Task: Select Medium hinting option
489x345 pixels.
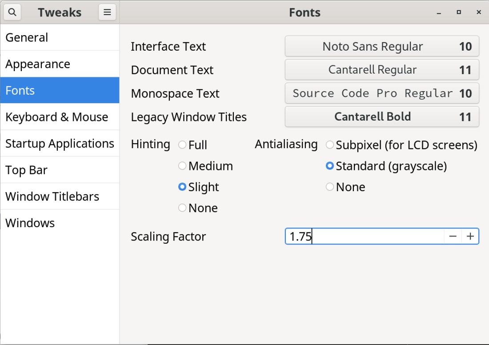Action: 182,166
